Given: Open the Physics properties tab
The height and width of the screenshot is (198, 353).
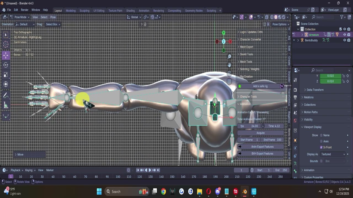Looking at the screenshot, I should coord(295,148).
